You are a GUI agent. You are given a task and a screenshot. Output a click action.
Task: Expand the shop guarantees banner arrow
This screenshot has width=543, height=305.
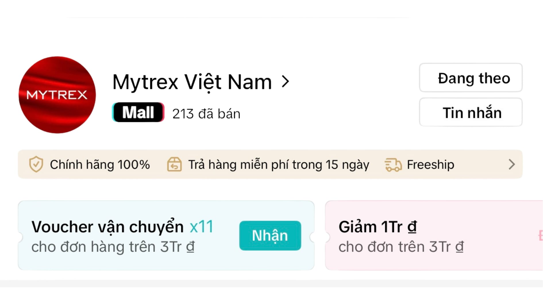(x=511, y=164)
